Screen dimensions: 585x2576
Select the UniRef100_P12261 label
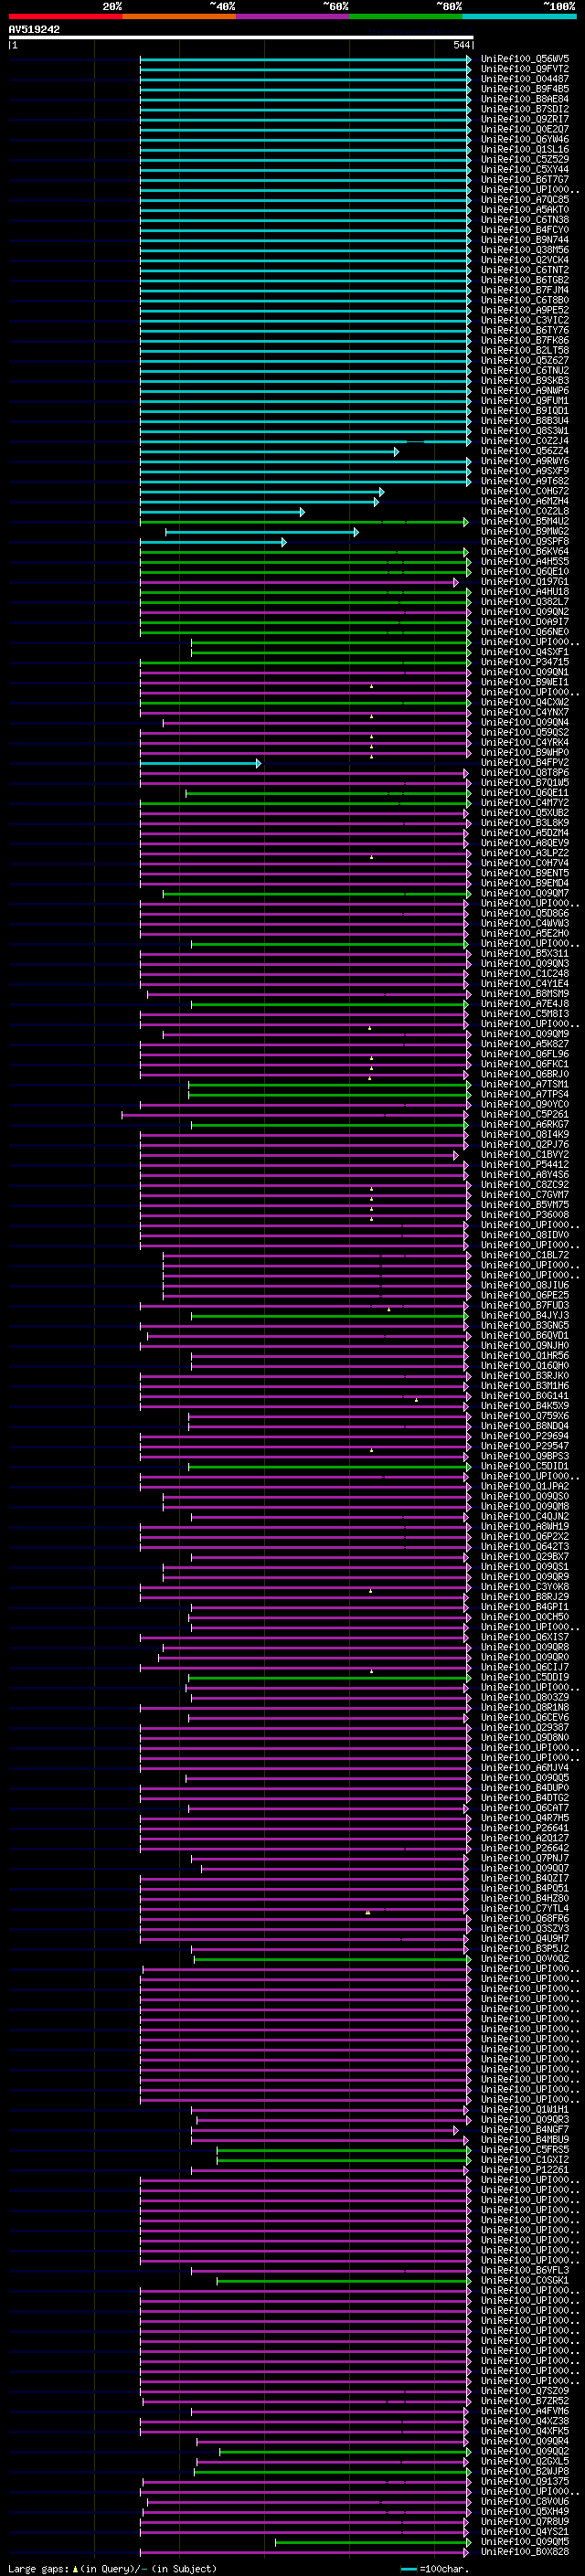pyautogui.click(x=525, y=2170)
